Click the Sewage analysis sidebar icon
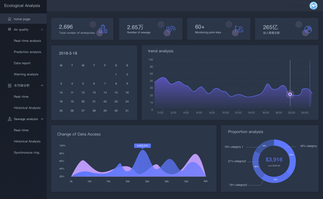This screenshot has height=199, width=323. tap(9, 119)
